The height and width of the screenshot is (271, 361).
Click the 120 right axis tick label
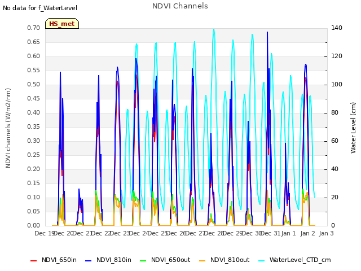(x=337, y=56)
